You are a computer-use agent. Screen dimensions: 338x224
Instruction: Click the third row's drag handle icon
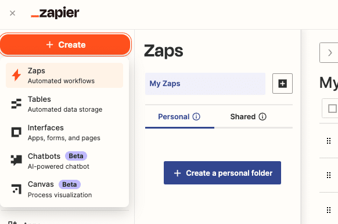tap(329, 210)
